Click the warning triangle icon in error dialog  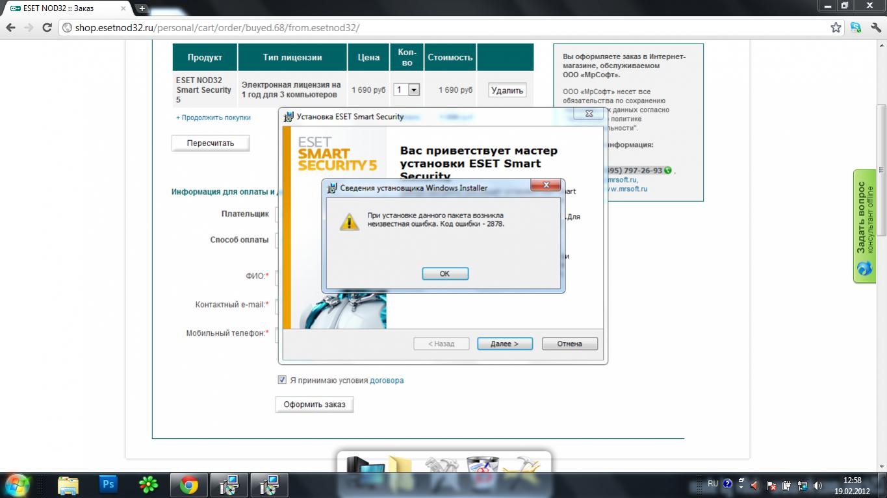[x=350, y=221]
